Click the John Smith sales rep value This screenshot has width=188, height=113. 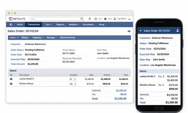click(103, 53)
